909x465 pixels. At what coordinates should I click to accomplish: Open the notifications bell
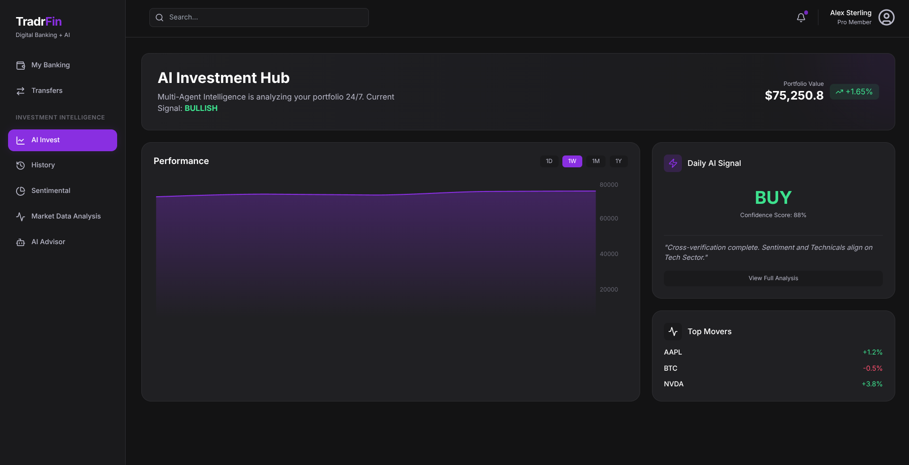click(801, 18)
